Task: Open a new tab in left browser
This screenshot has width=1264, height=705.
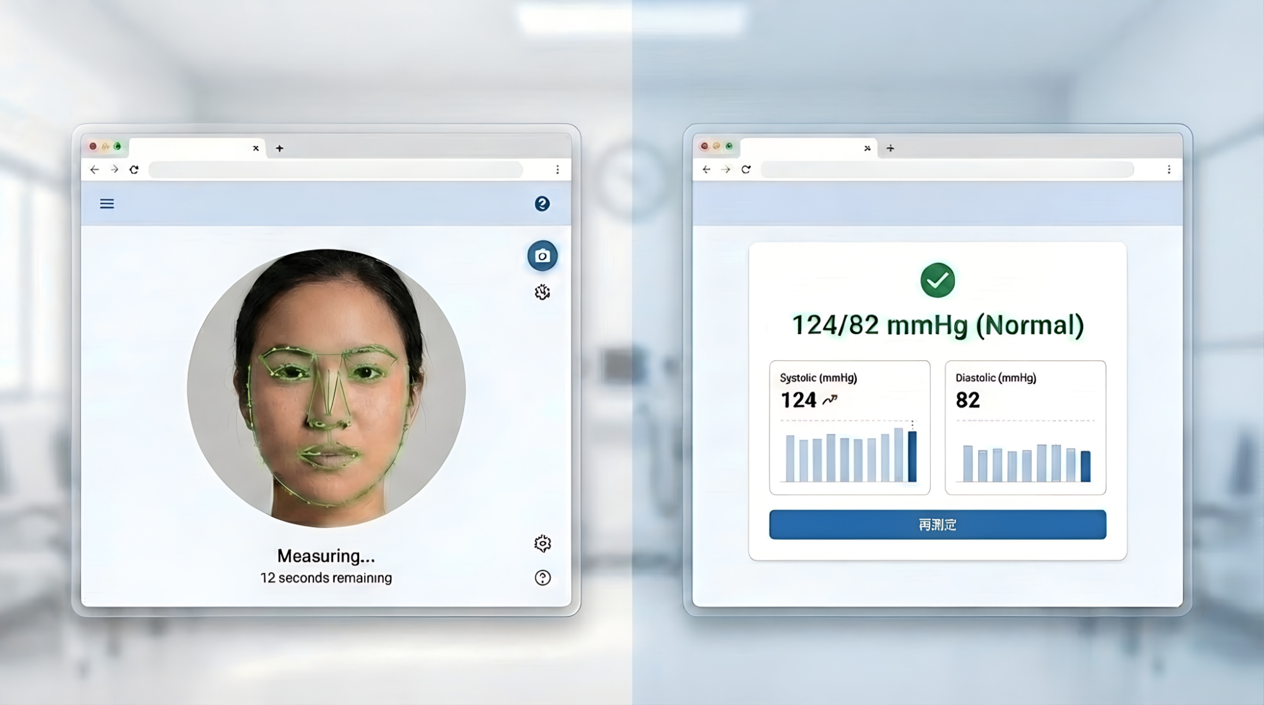Action: pyautogui.click(x=279, y=148)
